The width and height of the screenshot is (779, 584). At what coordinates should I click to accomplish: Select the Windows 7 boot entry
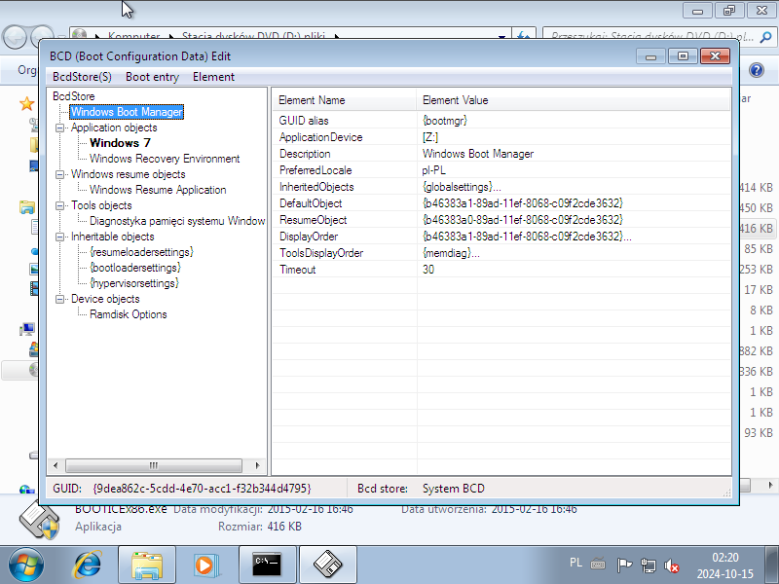120,143
